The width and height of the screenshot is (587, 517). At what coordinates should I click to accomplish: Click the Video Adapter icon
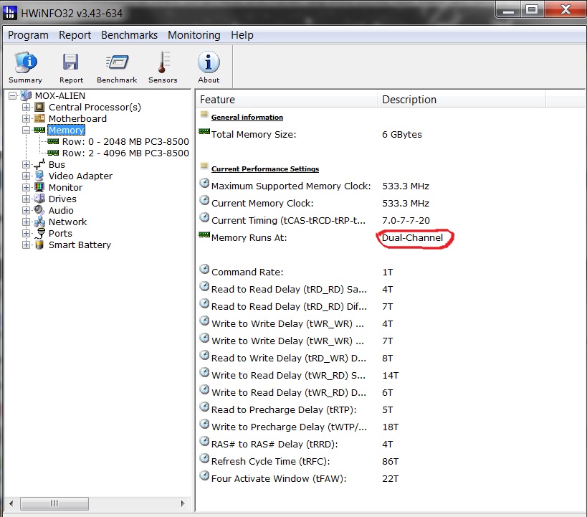tap(39, 176)
